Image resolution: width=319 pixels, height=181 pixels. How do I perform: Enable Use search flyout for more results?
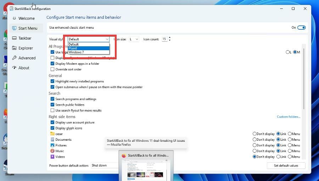(x=52, y=110)
